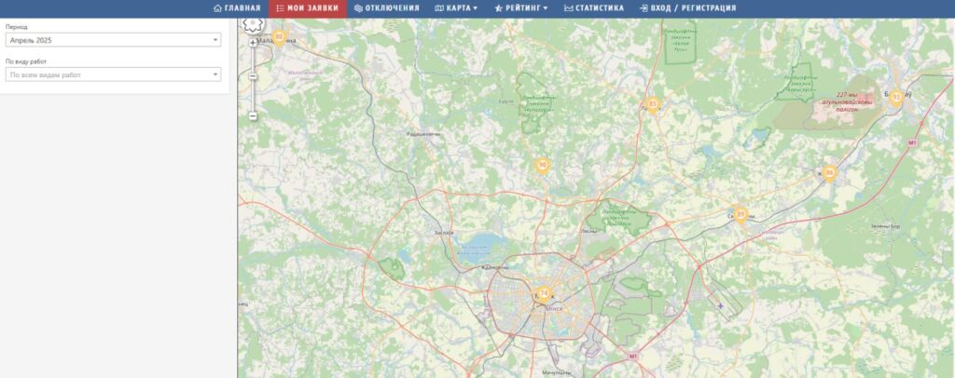Open the Статистика page
955x378 pixels.
tap(594, 8)
